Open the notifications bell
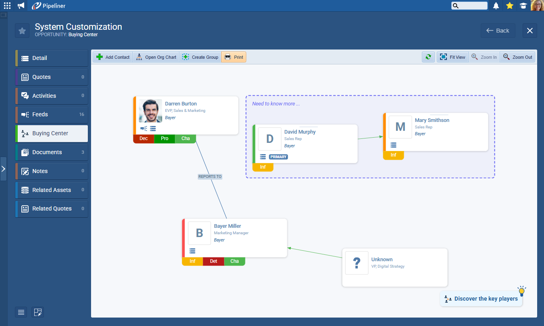 pyautogui.click(x=496, y=6)
